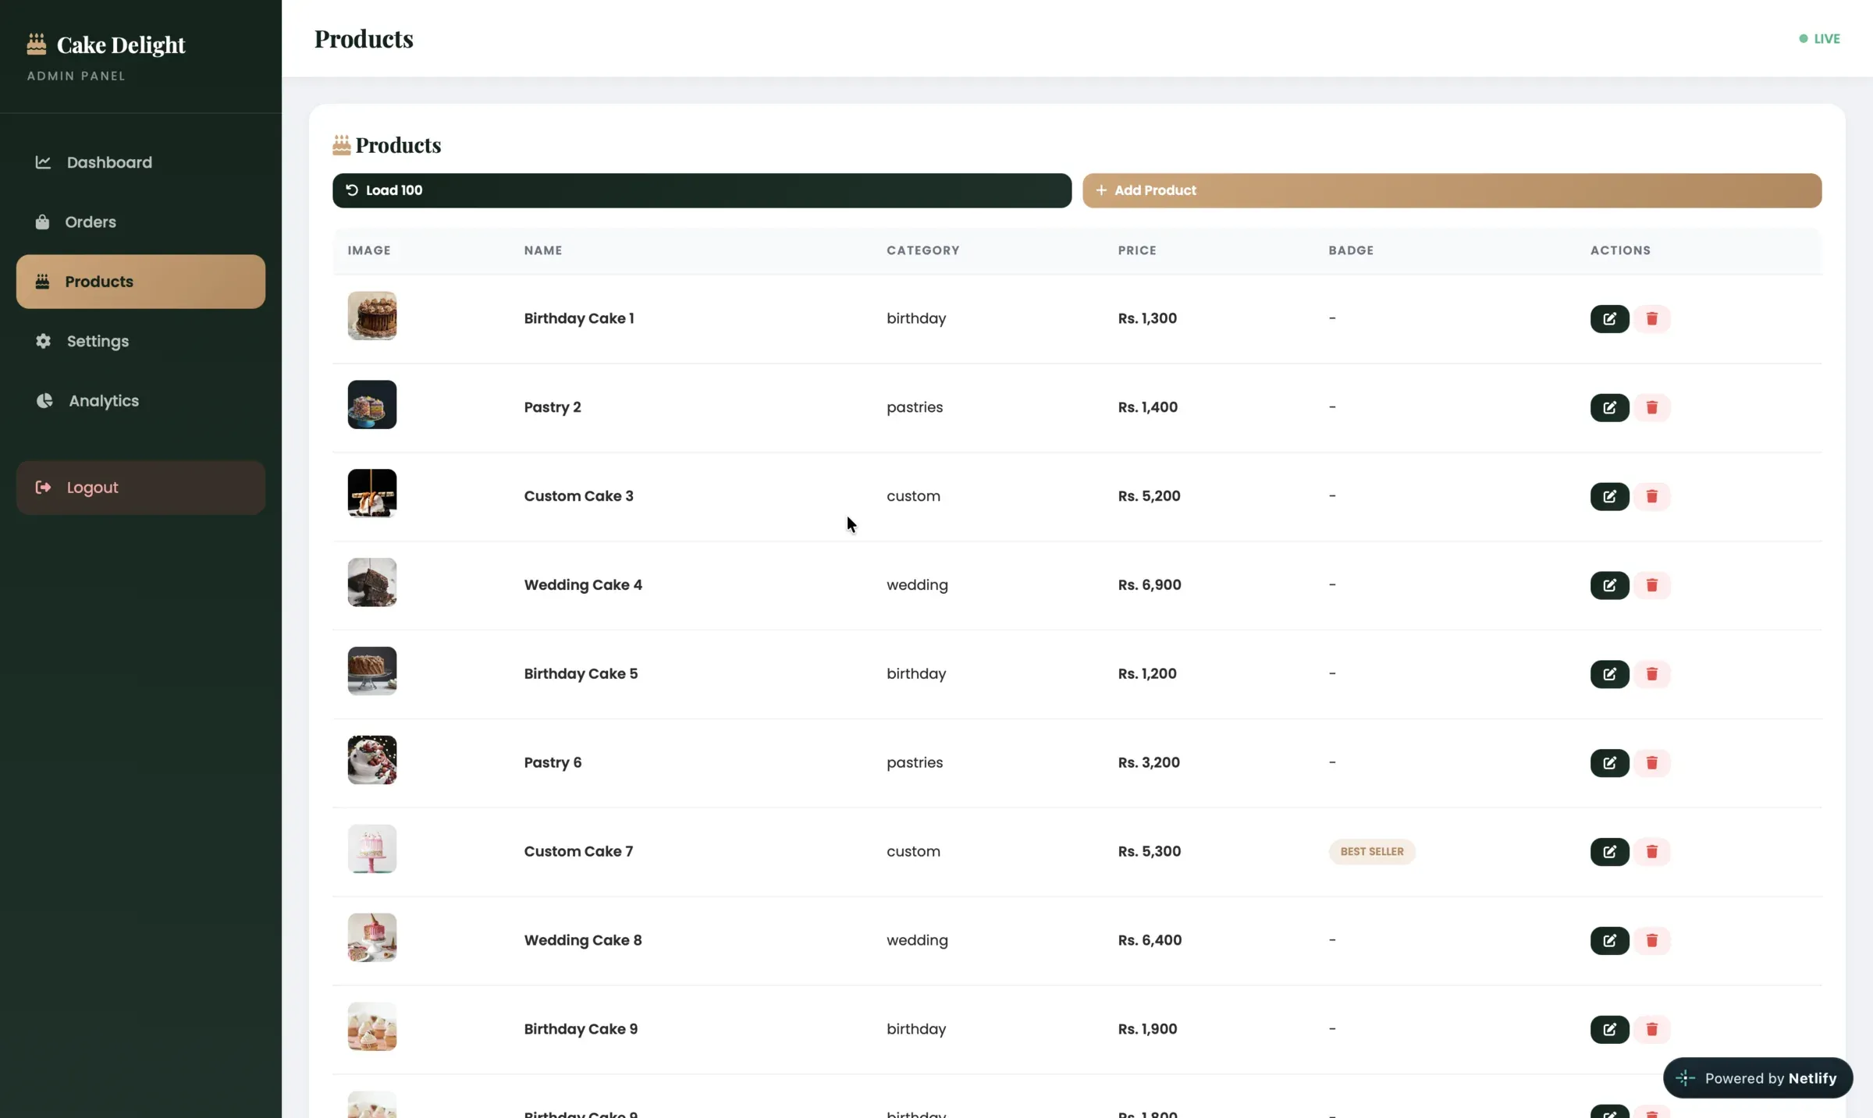
Task: Click the CATEGORY column header
Action: [x=922, y=250]
